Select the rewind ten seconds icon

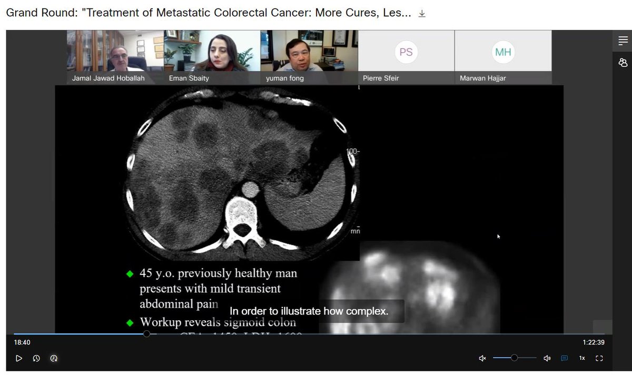(36, 358)
